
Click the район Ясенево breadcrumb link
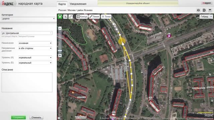point(85,10)
